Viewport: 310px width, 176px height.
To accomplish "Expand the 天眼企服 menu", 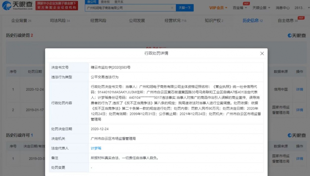I will pyautogui.click(x=261, y=8).
